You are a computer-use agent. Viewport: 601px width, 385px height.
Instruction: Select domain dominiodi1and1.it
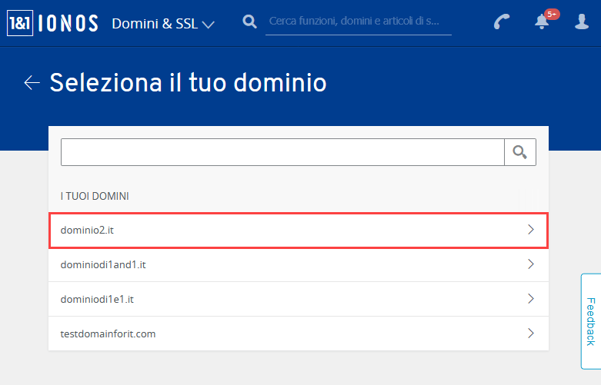point(299,265)
